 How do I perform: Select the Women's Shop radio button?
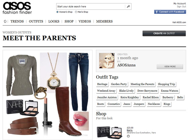click(x=58, y=12)
